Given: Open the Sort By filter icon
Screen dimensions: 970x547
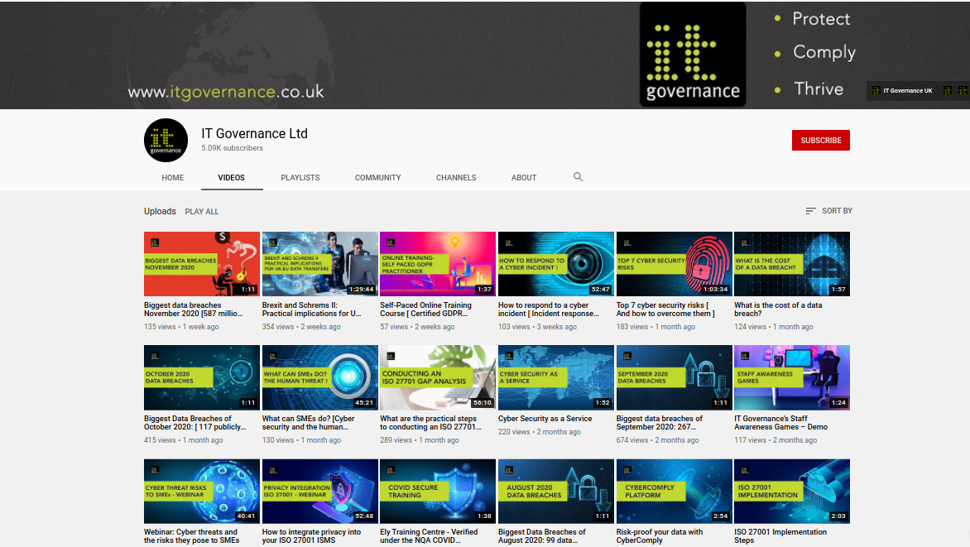Looking at the screenshot, I should pos(810,211).
